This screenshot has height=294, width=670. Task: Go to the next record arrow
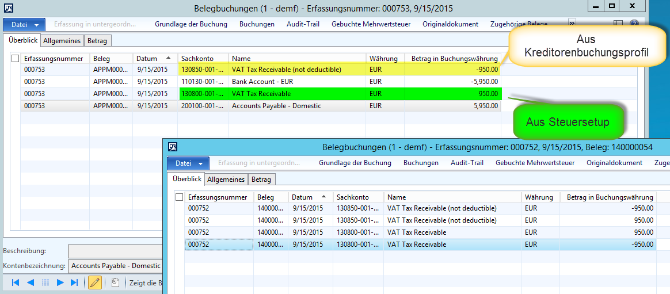pos(60,282)
